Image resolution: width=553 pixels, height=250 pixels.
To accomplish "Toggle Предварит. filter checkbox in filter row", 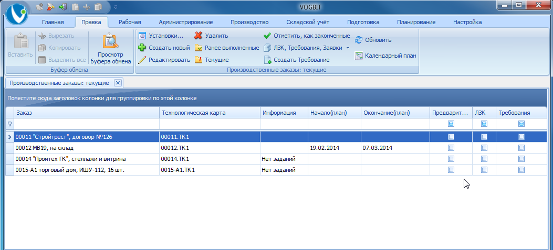I will 451,124.
